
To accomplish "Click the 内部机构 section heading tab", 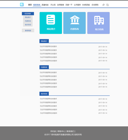I will [44, 67].
